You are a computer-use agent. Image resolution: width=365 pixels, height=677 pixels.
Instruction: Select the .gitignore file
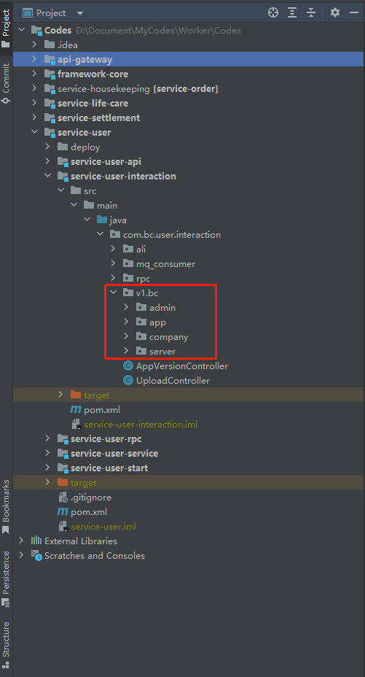tap(85, 498)
